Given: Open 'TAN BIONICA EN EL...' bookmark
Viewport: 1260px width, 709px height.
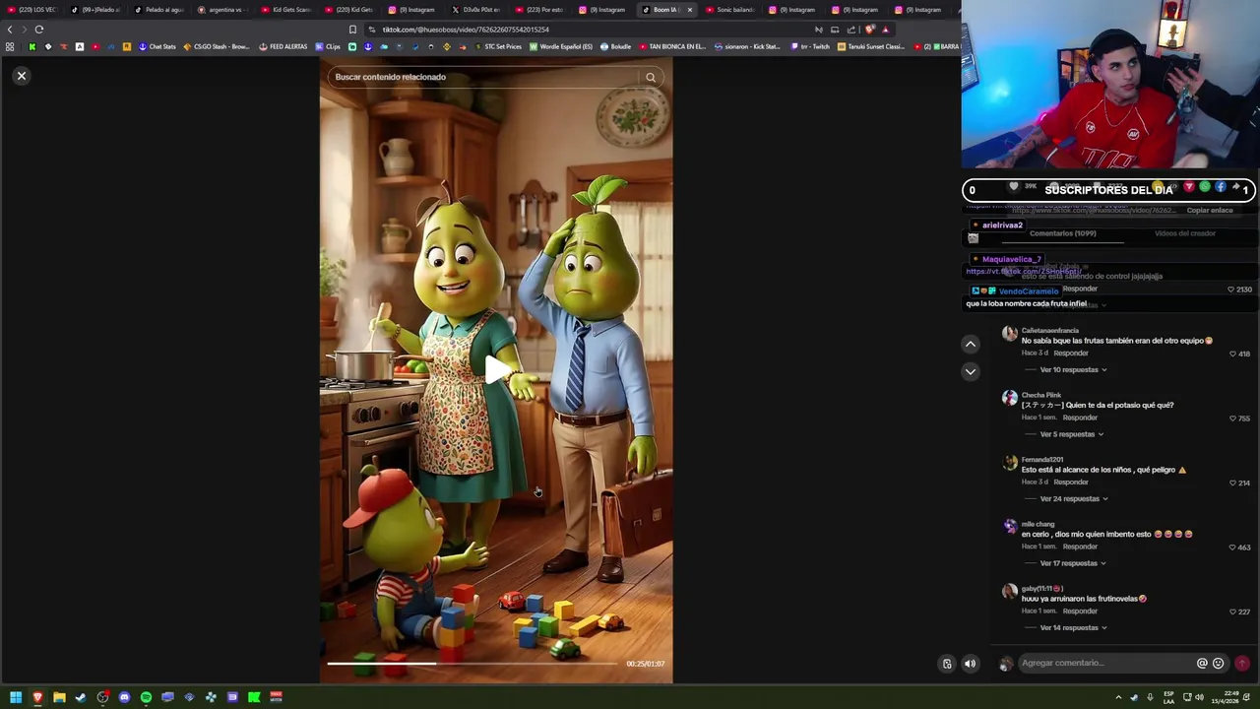Looking at the screenshot, I should click(x=672, y=46).
